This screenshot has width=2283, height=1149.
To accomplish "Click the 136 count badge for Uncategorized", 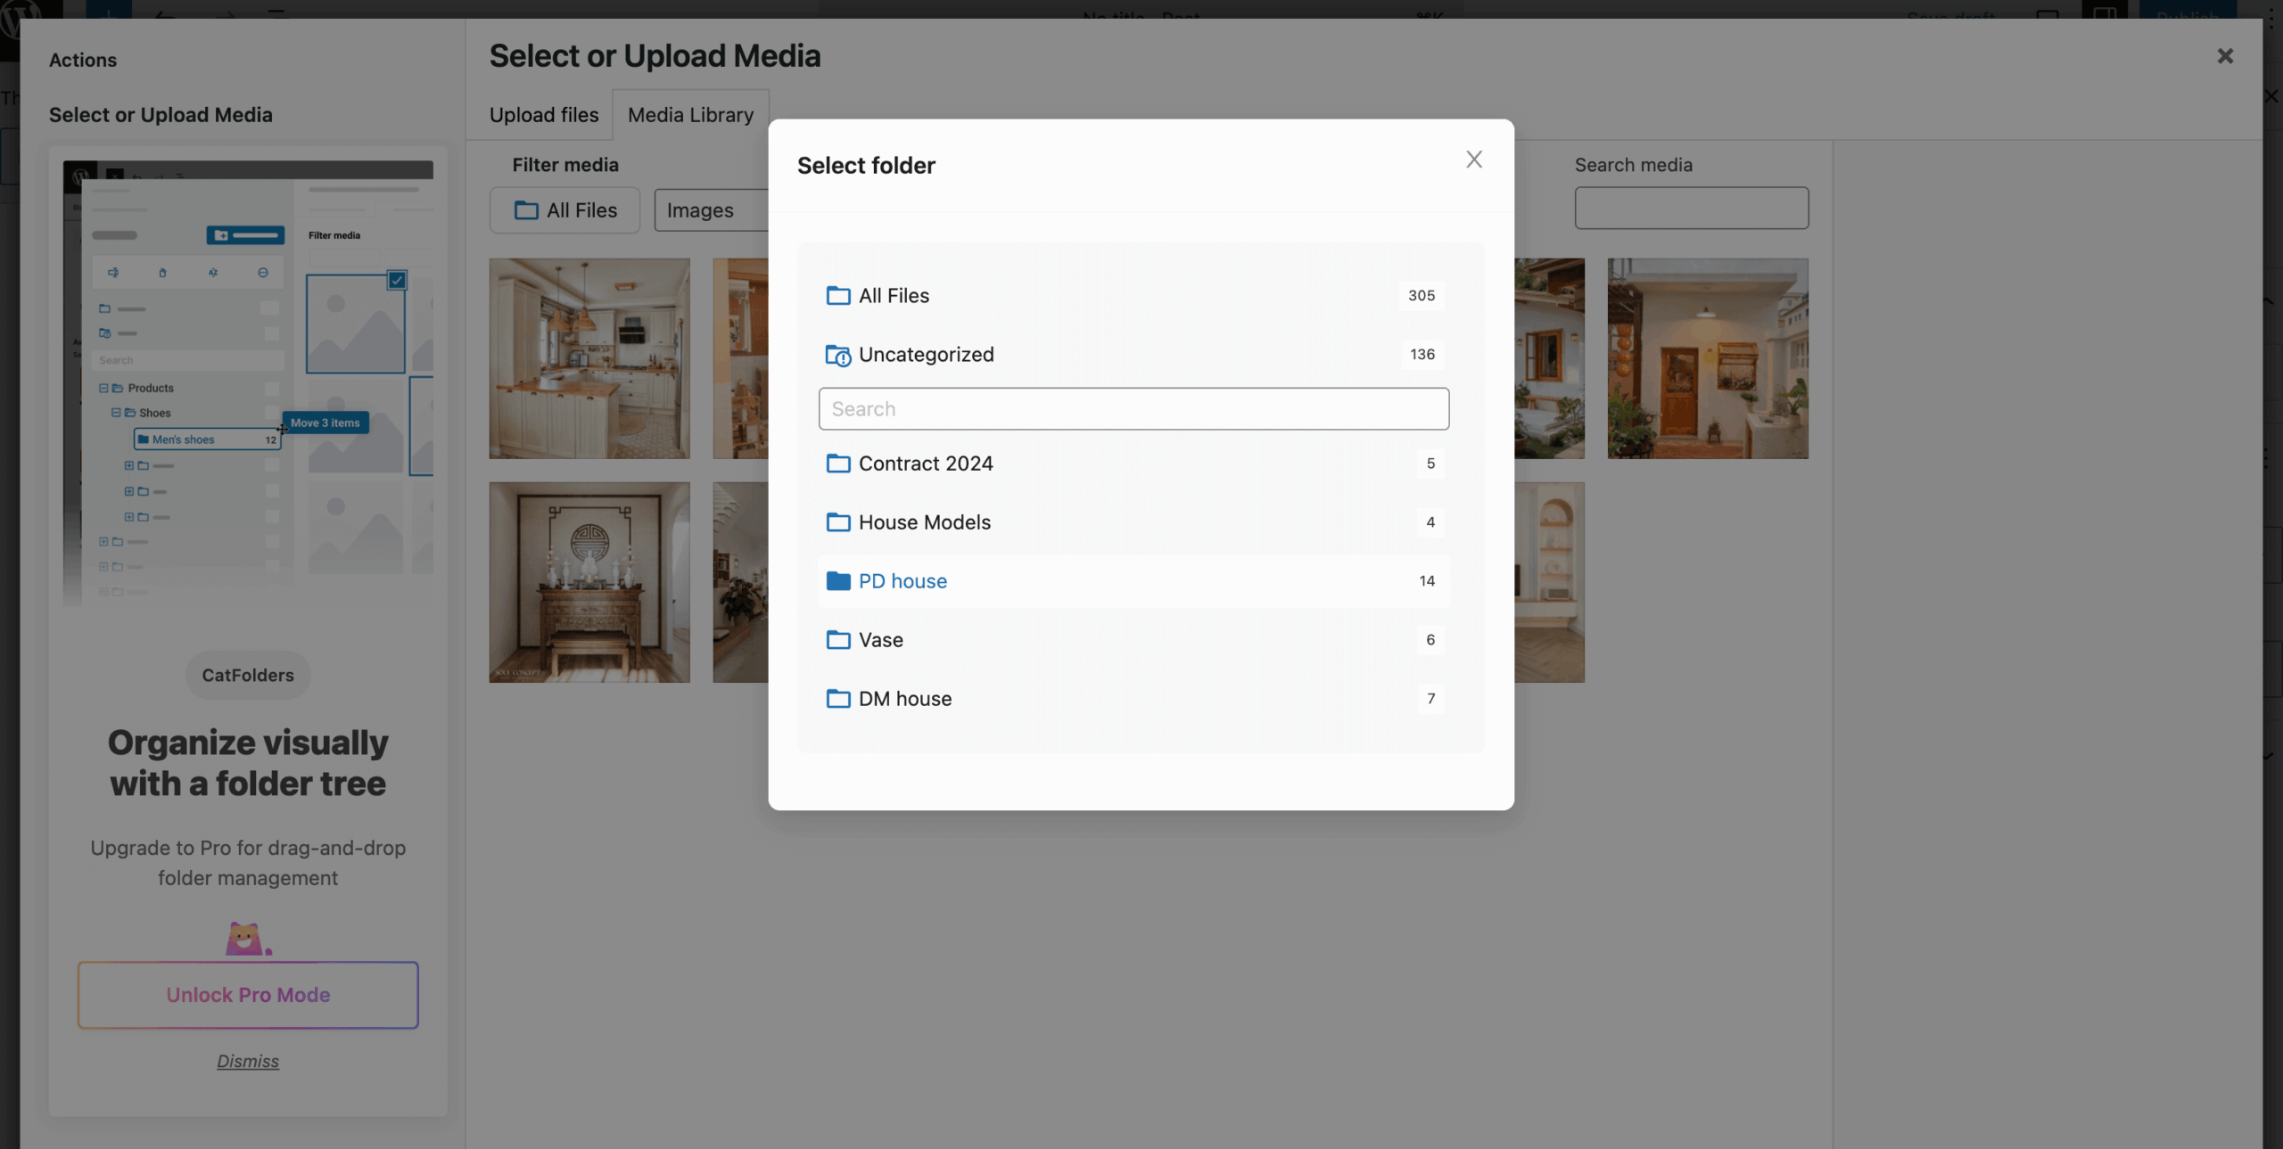I will pos(1422,354).
